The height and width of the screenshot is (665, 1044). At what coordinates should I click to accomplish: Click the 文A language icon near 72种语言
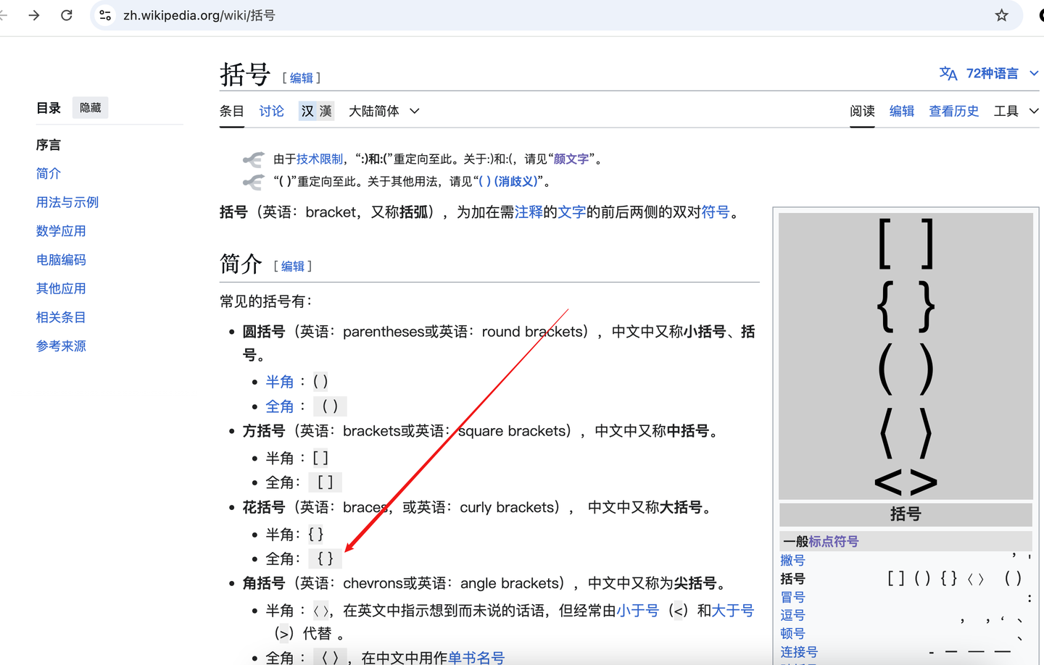[x=948, y=72]
